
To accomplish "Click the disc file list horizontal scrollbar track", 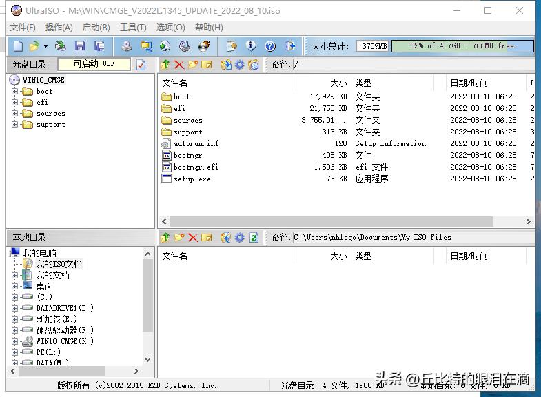I will point(347,221).
